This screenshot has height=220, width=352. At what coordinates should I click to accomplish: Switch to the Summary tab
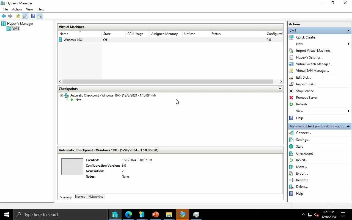pos(66,197)
